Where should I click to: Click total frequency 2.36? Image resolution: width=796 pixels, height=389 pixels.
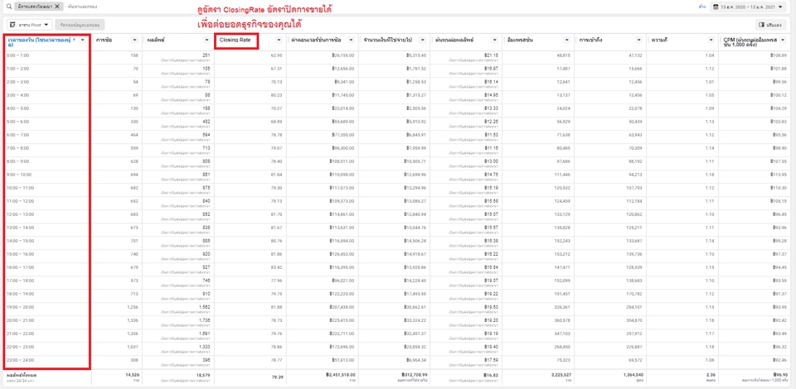pos(711,375)
